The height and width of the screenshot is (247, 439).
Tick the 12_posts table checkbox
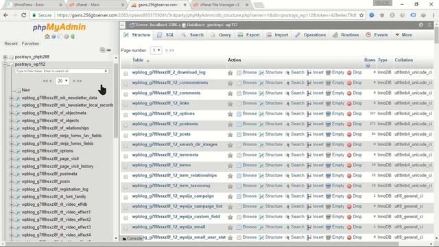126,135
